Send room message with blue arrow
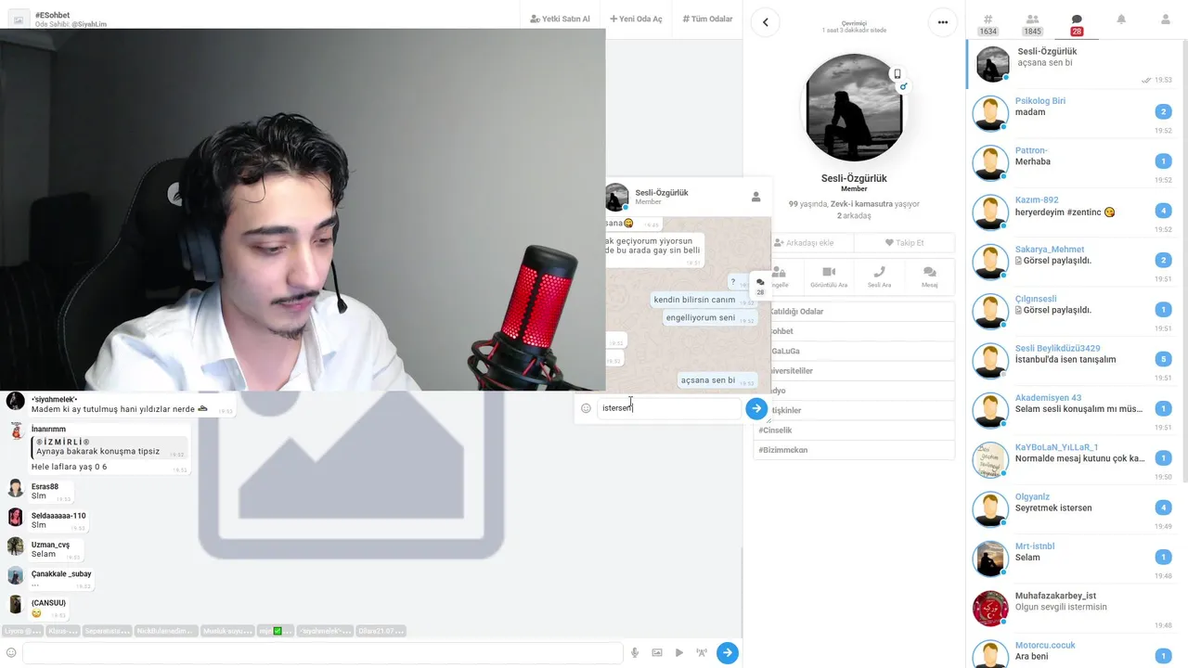This screenshot has height=668, width=1188. [x=728, y=653]
